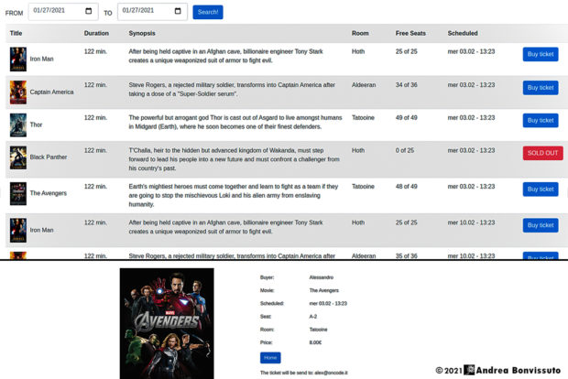Buy ticket for Iron Man on 03.02
Viewport: 568px width, 379px height.
[541, 54]
